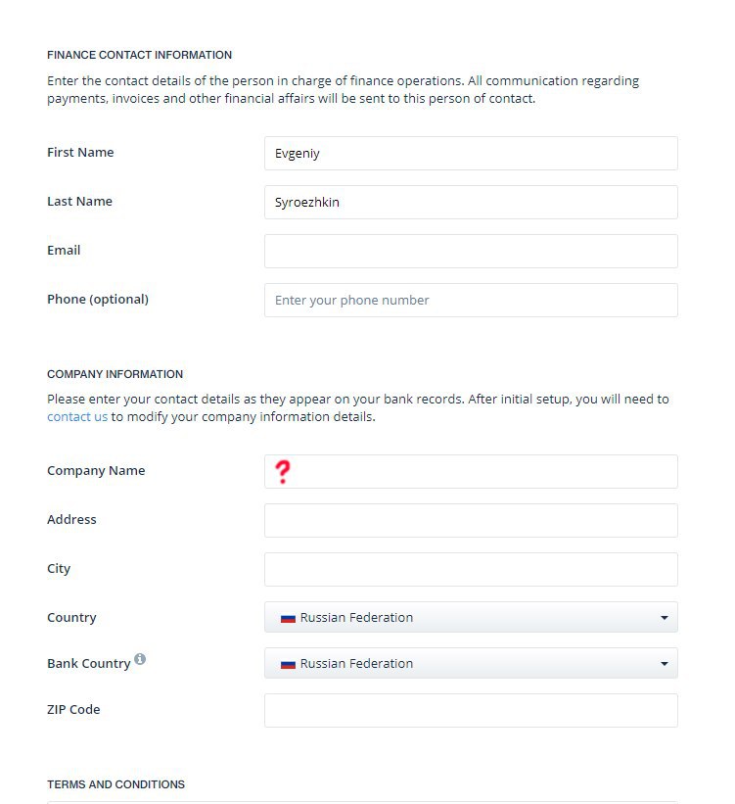735x804 pixels.
Task: Click the red question mark icon
Action: 283,472
